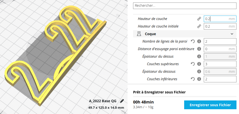Click the Couches inférieures label

pos(162,79)
